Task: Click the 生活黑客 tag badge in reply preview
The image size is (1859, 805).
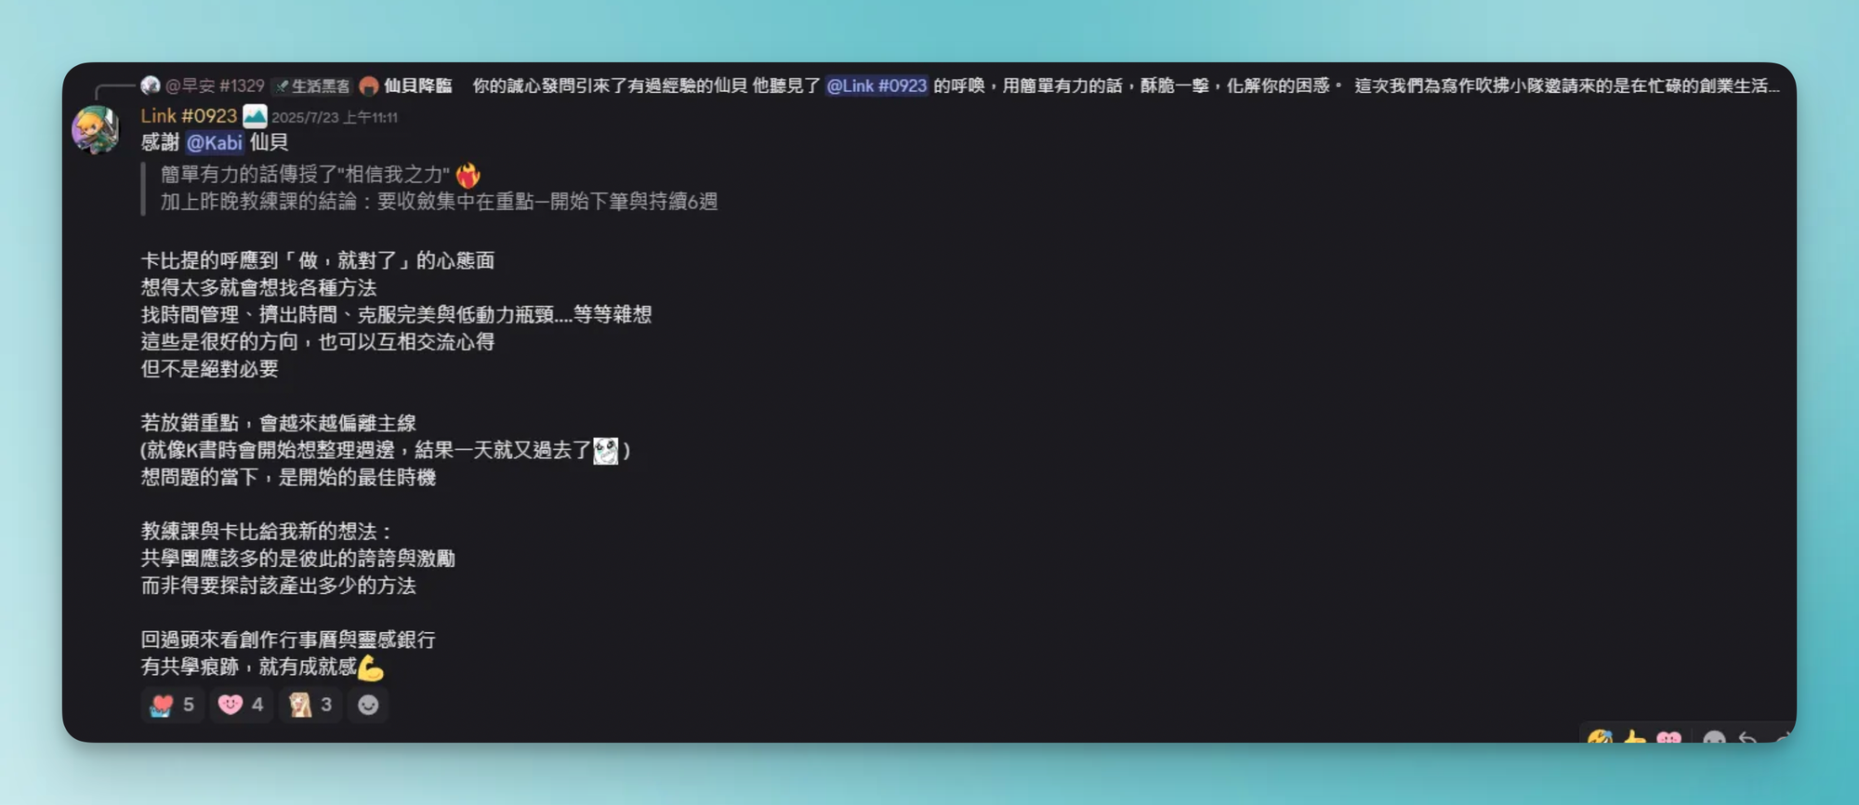Action: [x=313, y=86]
